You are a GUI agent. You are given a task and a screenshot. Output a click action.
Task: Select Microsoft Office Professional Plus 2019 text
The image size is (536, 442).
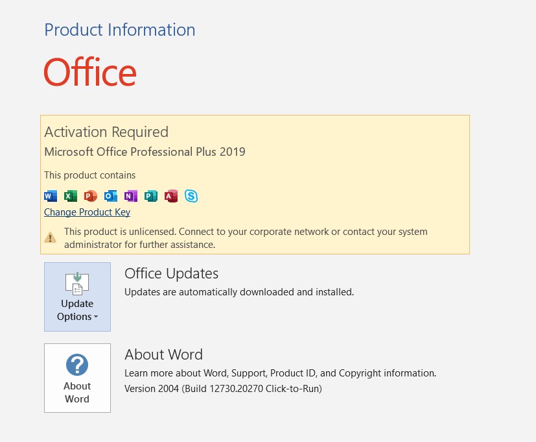[145, 152]
